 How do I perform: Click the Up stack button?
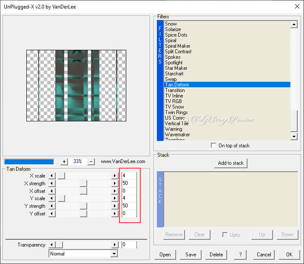tap(262, 235)
